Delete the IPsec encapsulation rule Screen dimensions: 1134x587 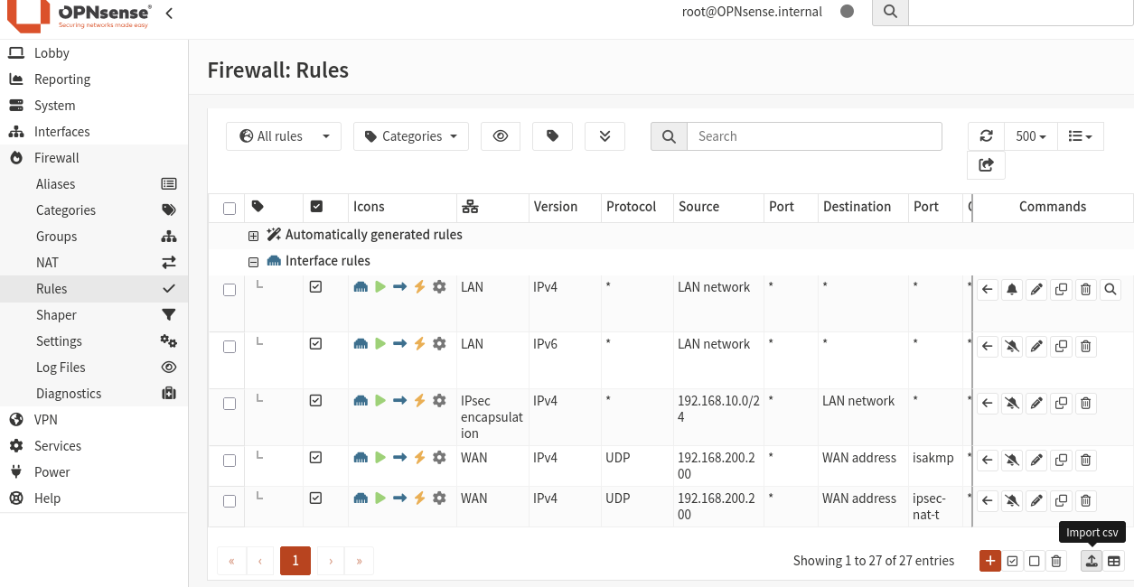point(1086,404)
